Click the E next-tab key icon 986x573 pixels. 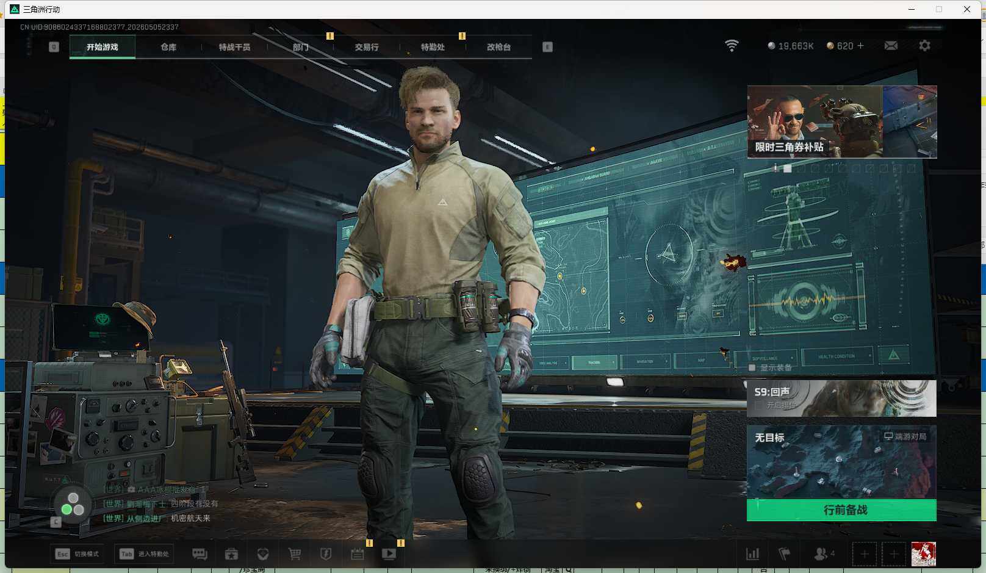click(547, 47)
